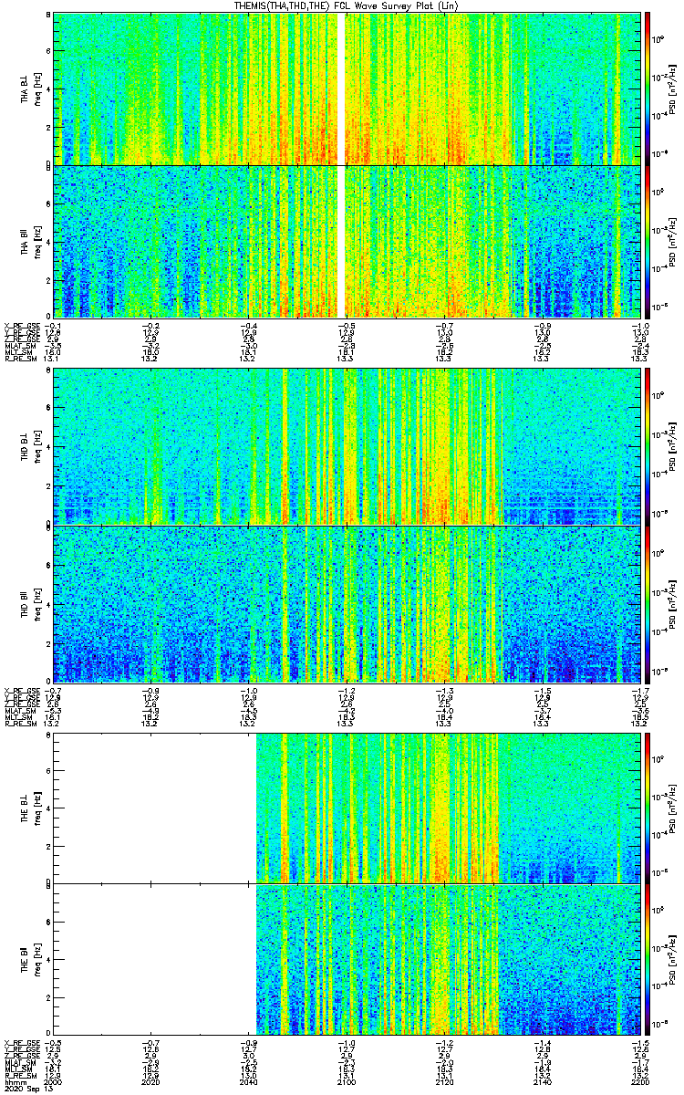Click the blank no-data region of THE B-perpendicular panel
The height and width of the screenshot is (1095, 684).
155,808
